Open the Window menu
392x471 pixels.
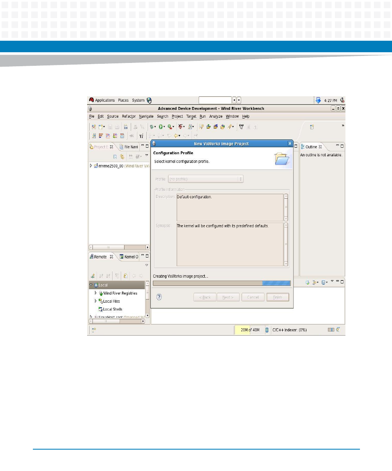(232, 116)
